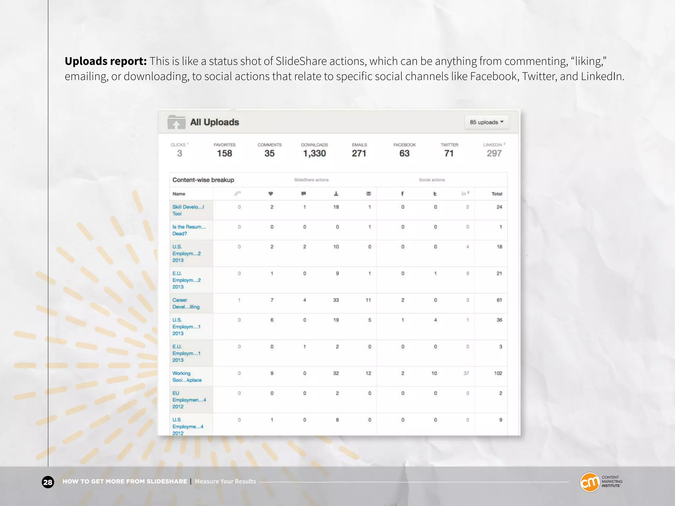Click the Comments total 35
The width and height of the screenshot is (675, 506).
click(x=269, y=153)
